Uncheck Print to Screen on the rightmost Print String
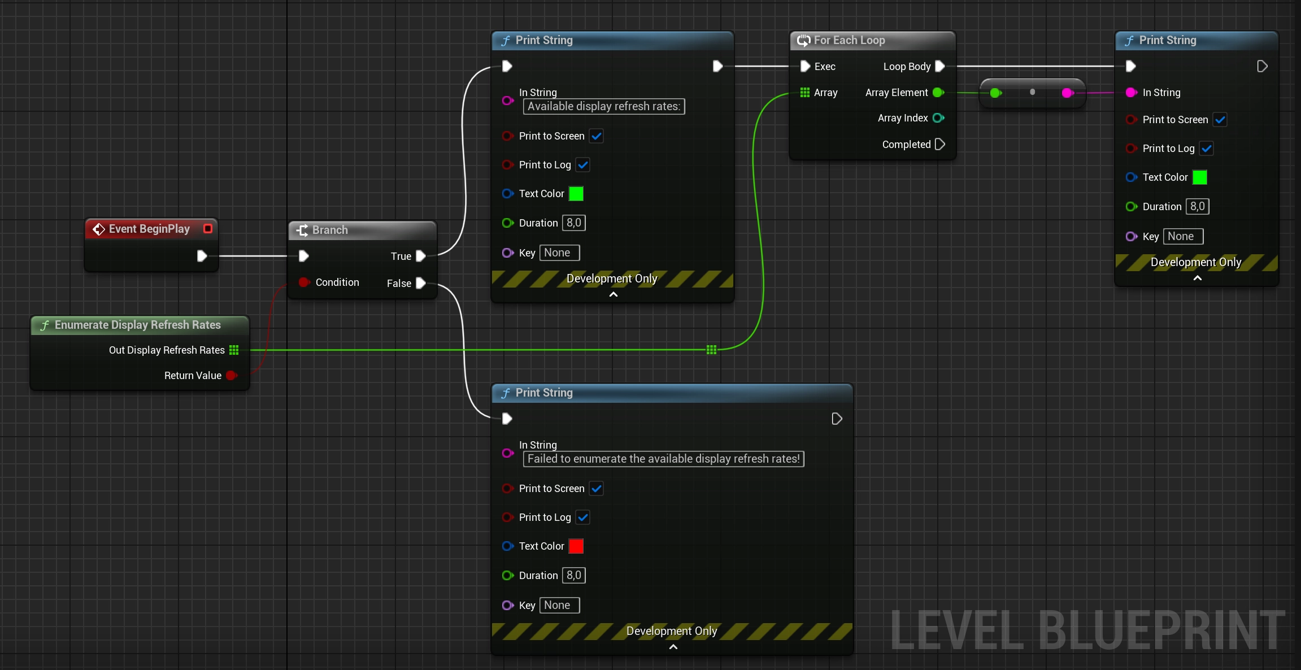Screen dimensions: 1301x670 point(1220,119)
